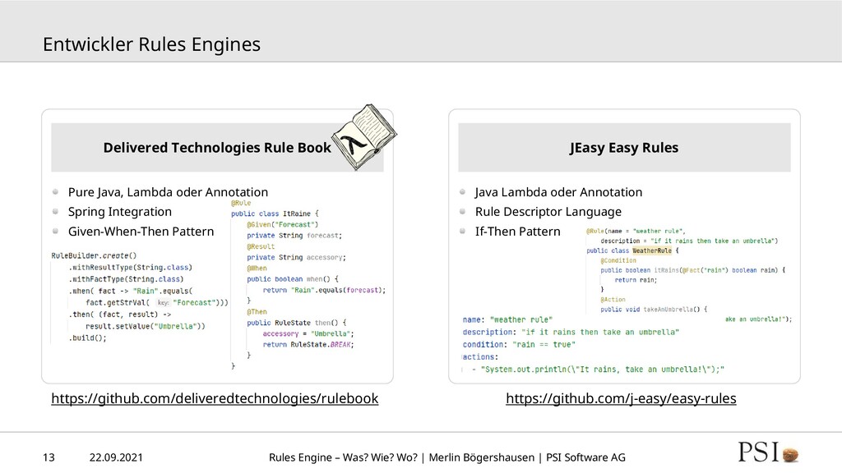This screenshot has width=842, height=473.
Task: Click the walnut icon beside PSI
Action: [790, 455]
